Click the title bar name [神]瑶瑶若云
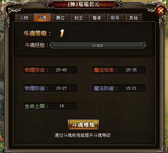The height and width of the screenshot is (153, 168). tap(84, 4)
